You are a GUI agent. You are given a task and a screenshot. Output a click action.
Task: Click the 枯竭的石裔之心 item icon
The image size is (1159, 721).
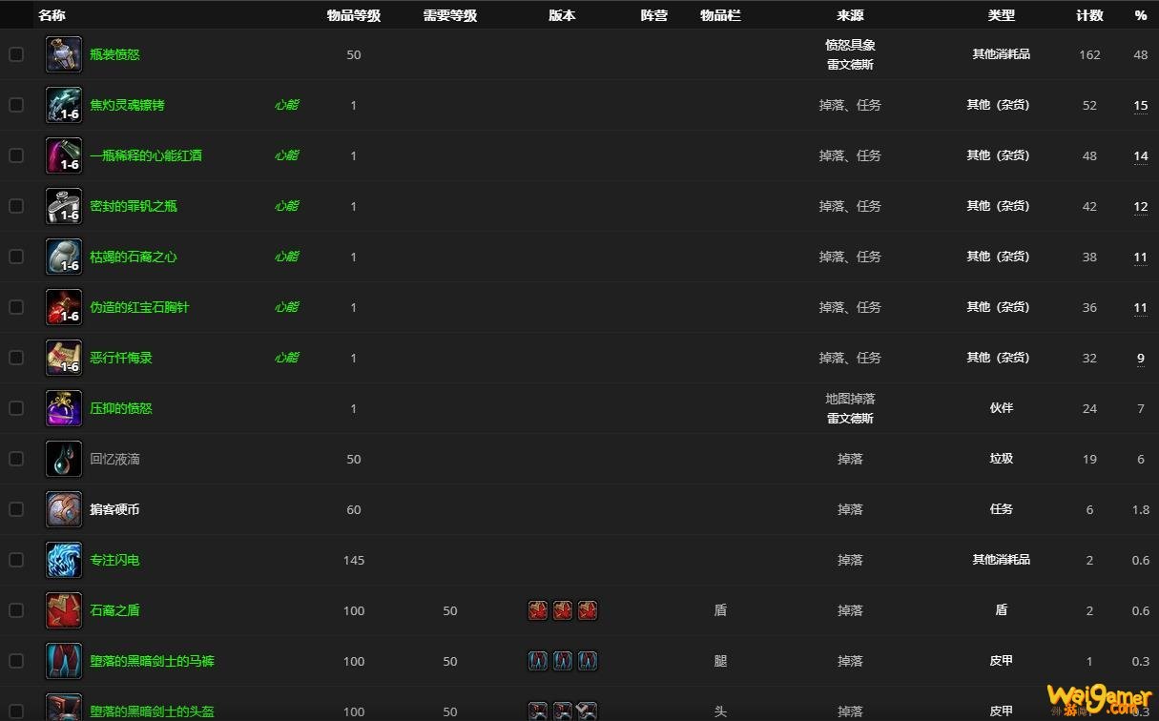64,257
